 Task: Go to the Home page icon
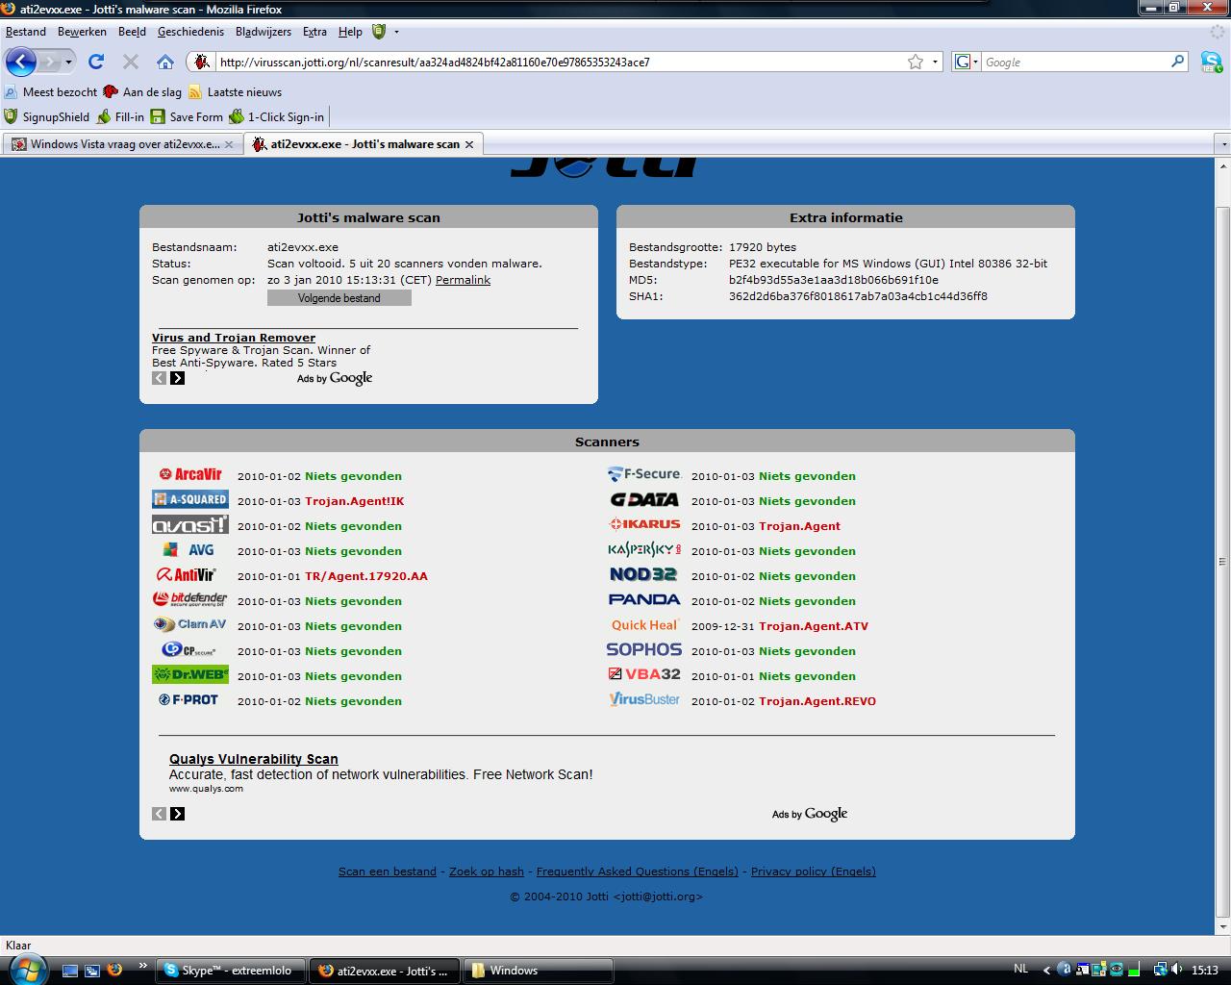pyautogui.click(x=165, y=62)
